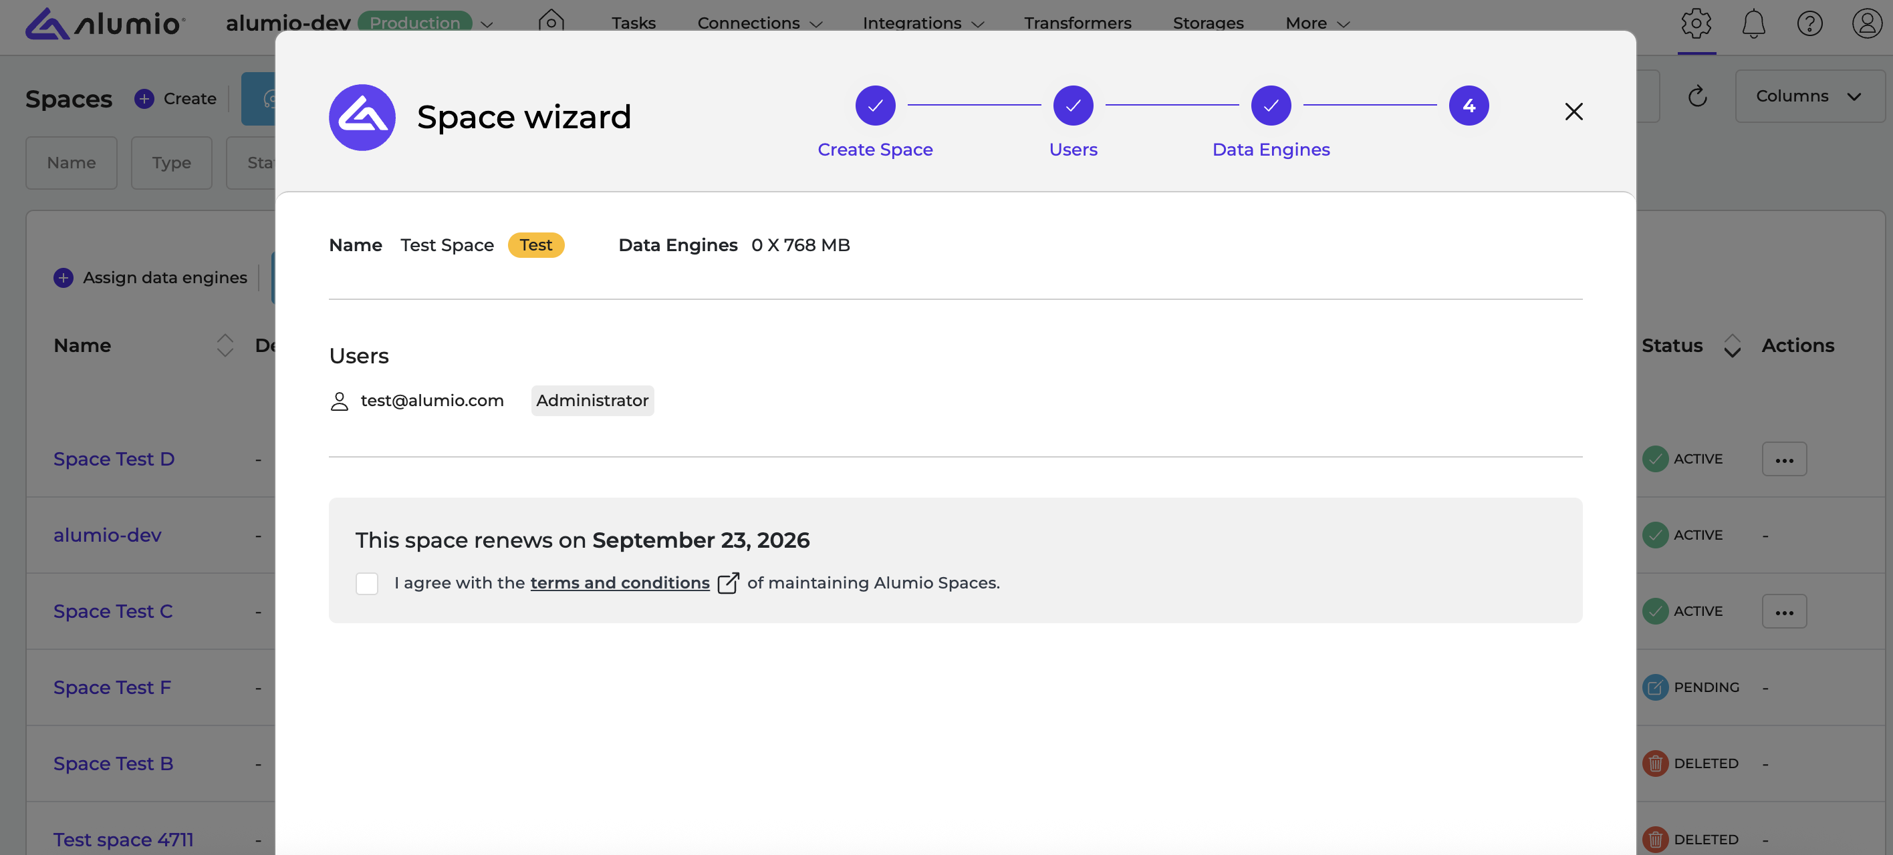Open the settings gear icon

(1695, 23)
